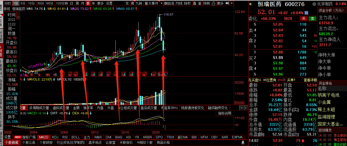The width and height of the screenshot is (347, 146).
Task: Toggle the 预测 forecast overlay
Action: point(207,3)
